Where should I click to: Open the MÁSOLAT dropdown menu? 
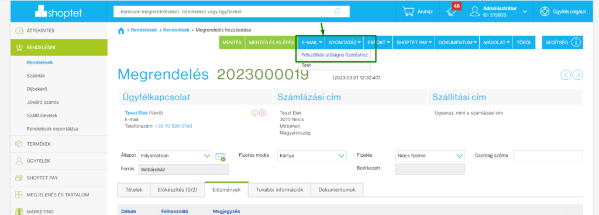496,43
